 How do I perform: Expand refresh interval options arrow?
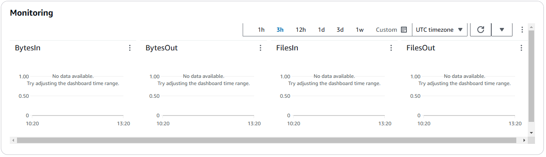(502, 30)
